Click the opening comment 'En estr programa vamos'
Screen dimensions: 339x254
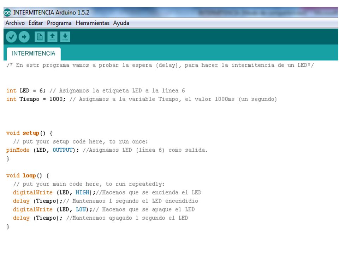click(x=160, y=65)
